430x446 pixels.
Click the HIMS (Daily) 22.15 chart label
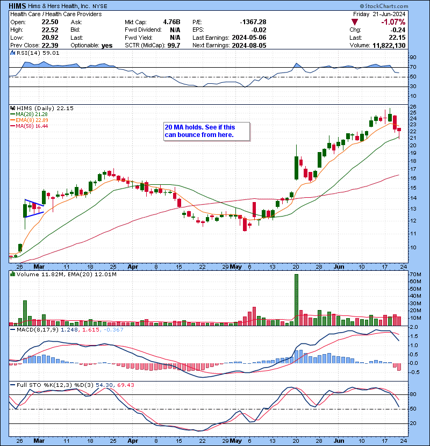coord(45,108)
